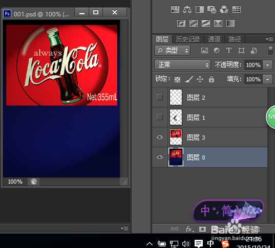Open the bottom-left panel flyout menu
This screenshot has height=248, width=275.
point(124,228)
